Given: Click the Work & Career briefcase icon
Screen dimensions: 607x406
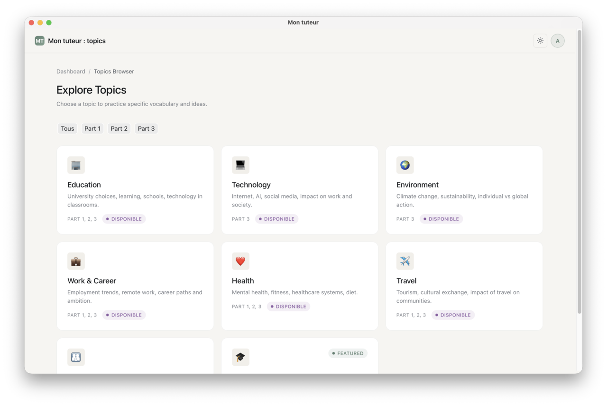Looking at the screenshot, I should pos(76,261).
